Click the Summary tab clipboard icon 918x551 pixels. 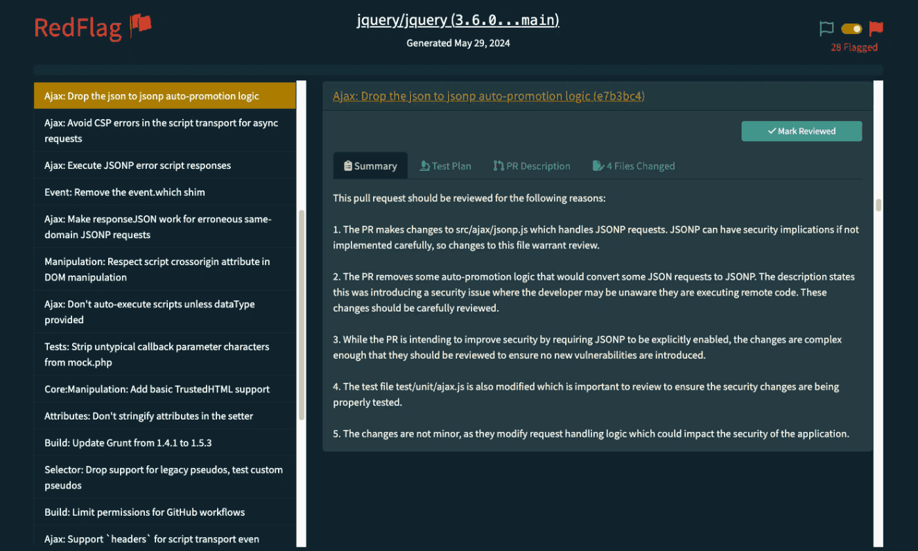348,166
